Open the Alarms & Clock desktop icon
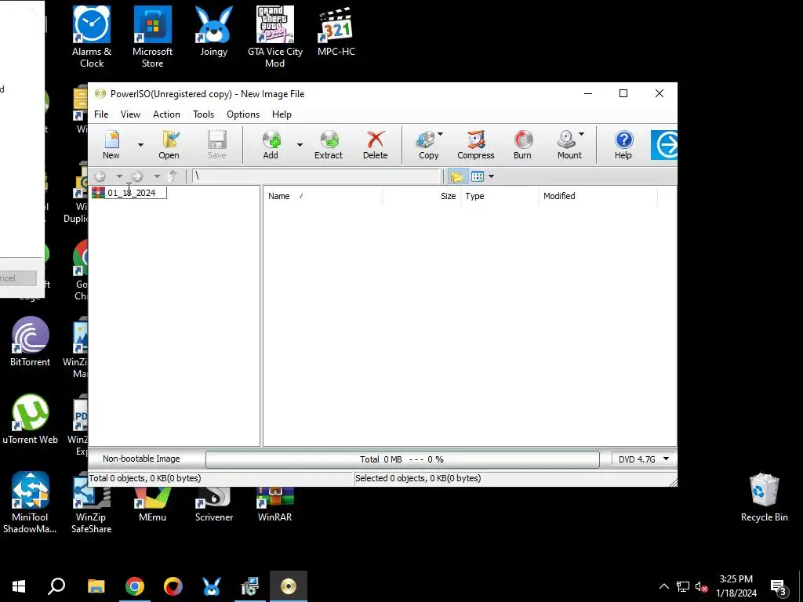Viewport: 803px width, 602px height. (92, 37)
